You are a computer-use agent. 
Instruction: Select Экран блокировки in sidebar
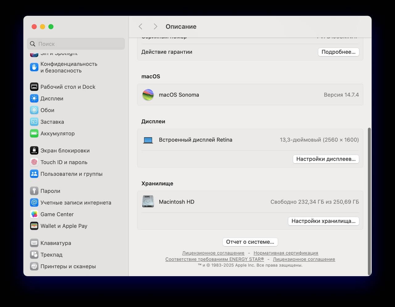tap(76, 150)
